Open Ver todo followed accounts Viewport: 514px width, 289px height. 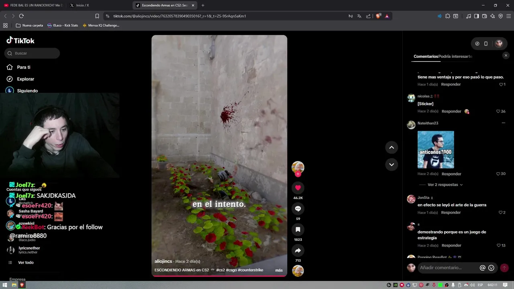click(26, 263)
